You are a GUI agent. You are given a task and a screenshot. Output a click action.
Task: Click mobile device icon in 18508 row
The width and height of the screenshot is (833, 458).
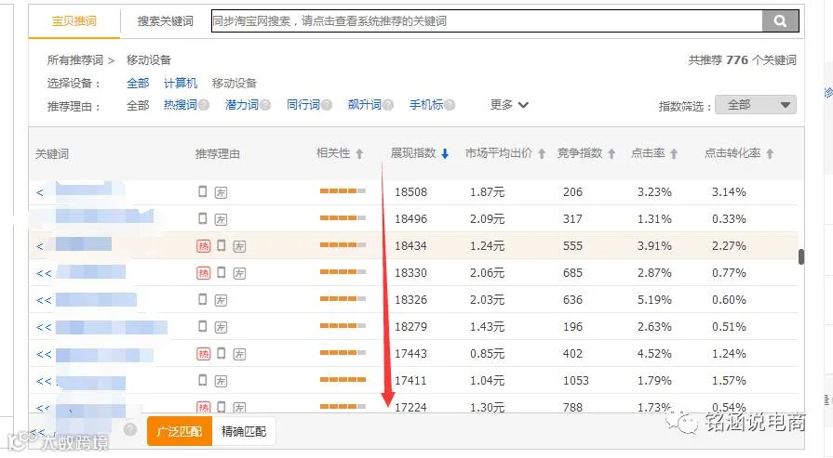(x=202, y=191)
